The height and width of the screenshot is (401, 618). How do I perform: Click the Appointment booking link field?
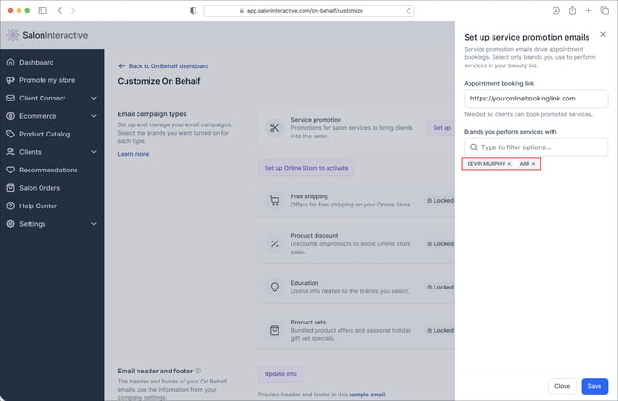coord(536,99)
